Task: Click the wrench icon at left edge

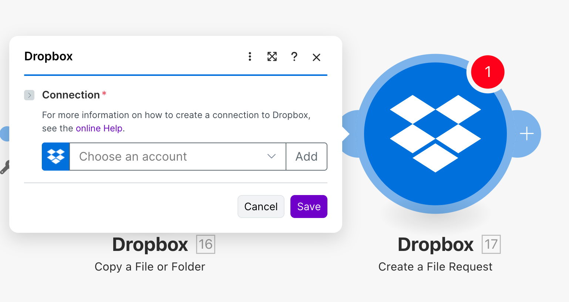Action: tap(4, 167)
